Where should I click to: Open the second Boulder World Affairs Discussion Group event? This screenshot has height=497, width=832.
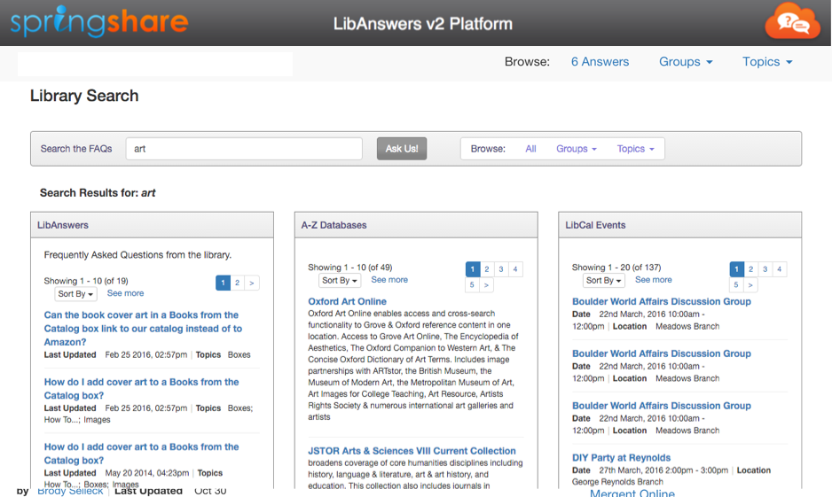pyautogui.click(x=661, y=353)
